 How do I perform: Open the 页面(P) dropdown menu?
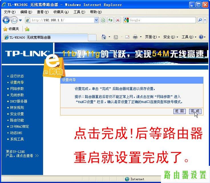pyautogui.click(x=152, y=37)
